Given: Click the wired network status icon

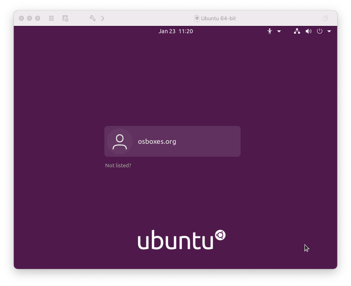Looking at the screenshot, I should [x=297, y=31].
